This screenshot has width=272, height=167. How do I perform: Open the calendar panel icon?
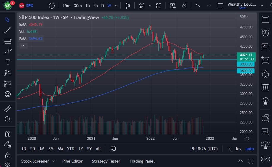265,88
